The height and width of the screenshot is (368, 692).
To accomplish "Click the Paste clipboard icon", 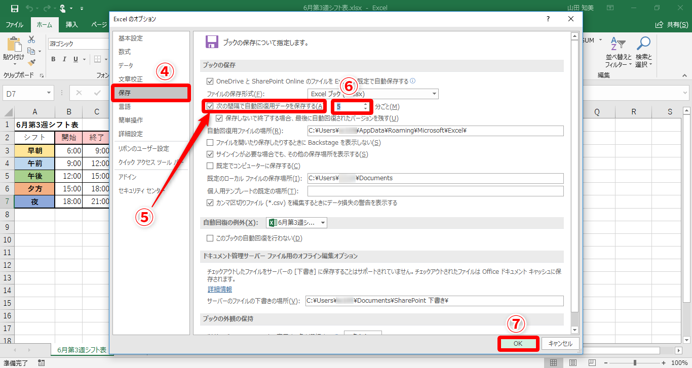I will pyautogui.click(x=14, y=44).
